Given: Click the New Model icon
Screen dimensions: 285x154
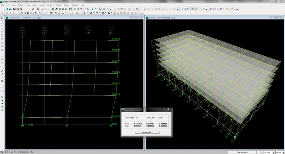Looking at the screenshot, I should pos(7,9).
